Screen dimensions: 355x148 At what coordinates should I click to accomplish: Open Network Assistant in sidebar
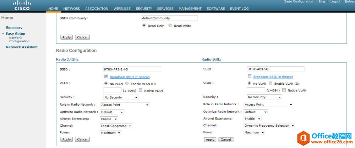click(x=22, y=47)
